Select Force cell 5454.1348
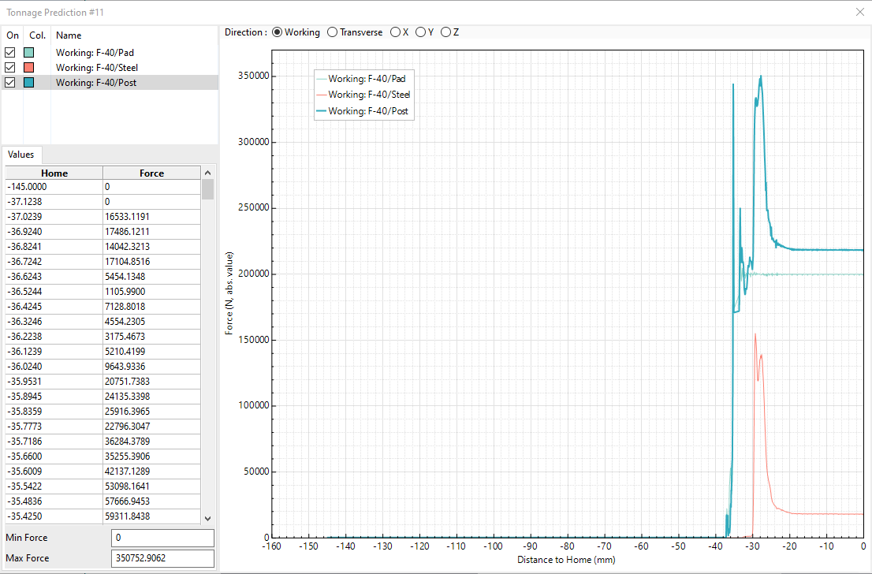This screenshot has height=574, width=872. (x=152, y=277)
